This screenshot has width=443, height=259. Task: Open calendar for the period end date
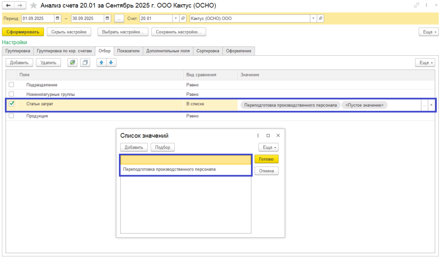click(107, 19)
